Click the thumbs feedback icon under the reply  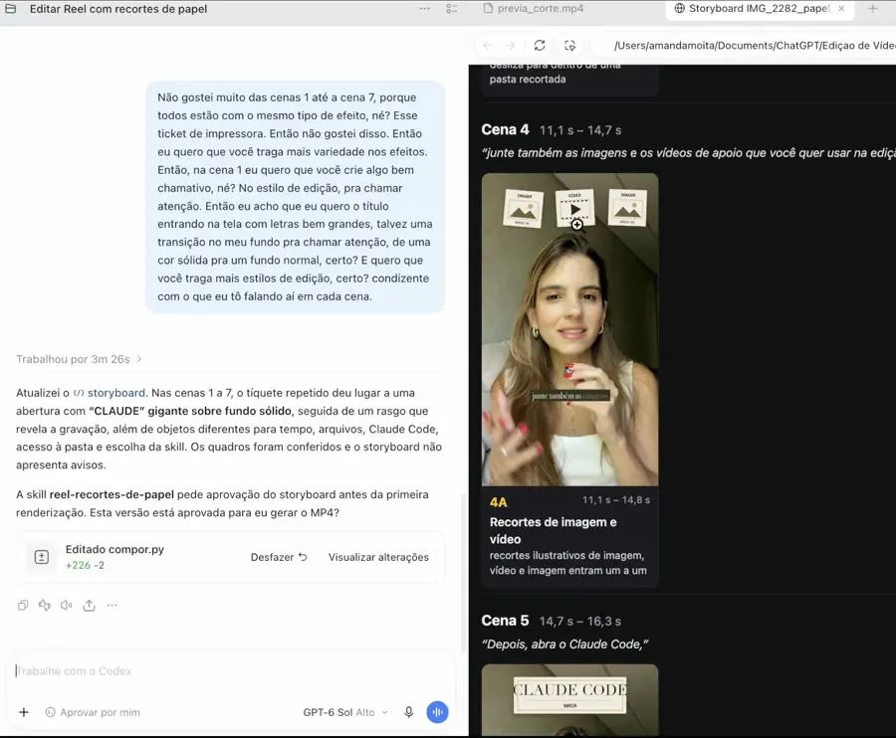(45, 605)
